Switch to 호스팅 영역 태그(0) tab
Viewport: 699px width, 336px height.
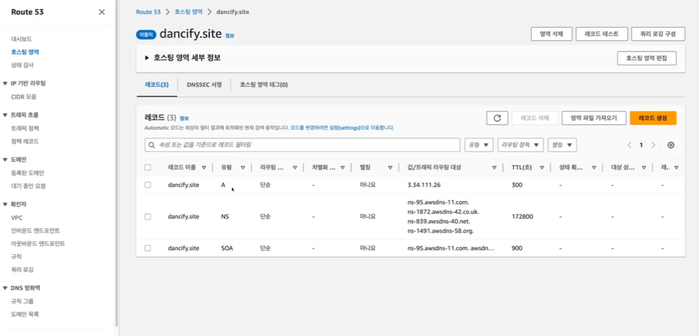tap(264, 85)
